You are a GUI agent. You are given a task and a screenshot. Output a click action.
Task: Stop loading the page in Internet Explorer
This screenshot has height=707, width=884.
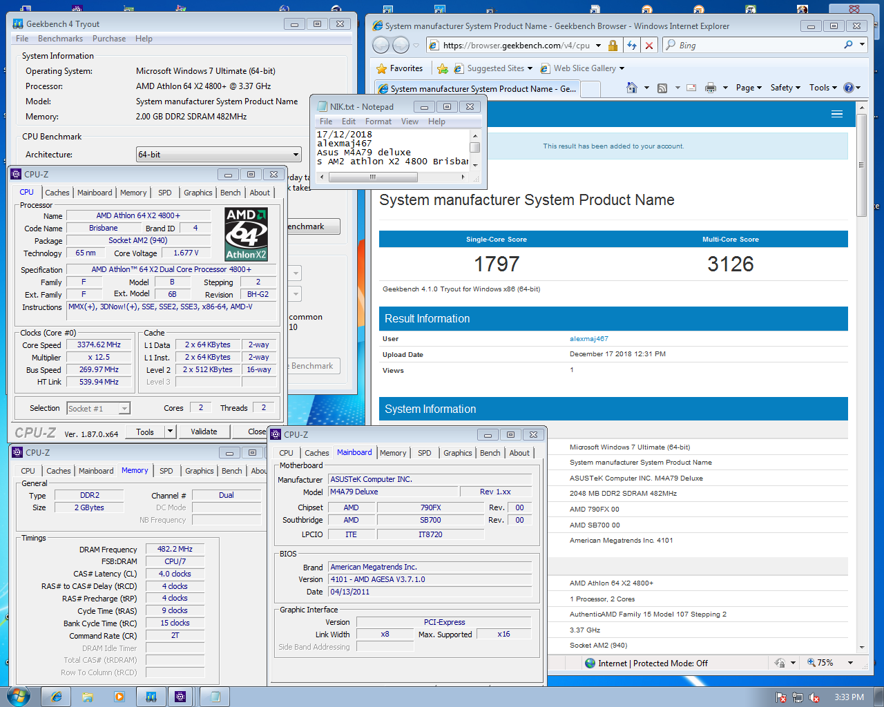(x=648, y=46)
